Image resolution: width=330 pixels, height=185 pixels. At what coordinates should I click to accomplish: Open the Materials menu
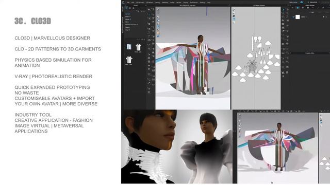pos(165,3)
